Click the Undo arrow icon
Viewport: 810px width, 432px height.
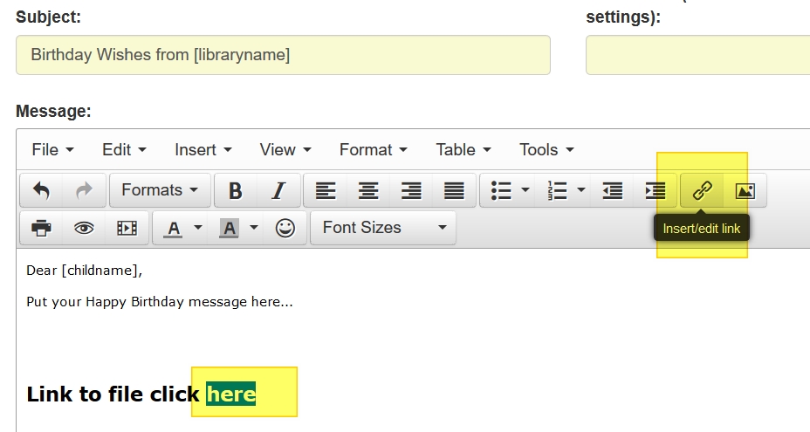[41, 190]
